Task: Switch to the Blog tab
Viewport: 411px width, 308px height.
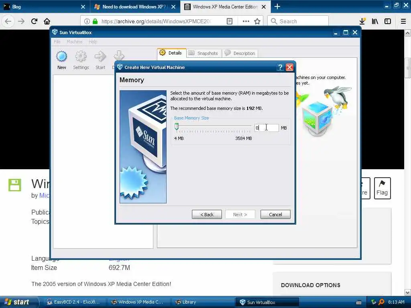Action: 45,6
